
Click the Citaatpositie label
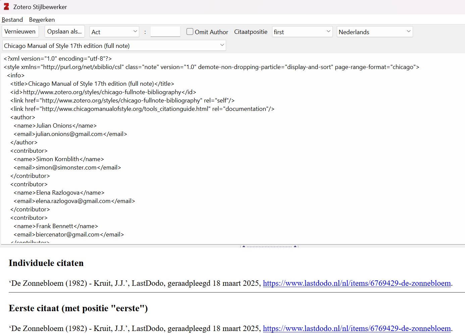coord(251,32)
